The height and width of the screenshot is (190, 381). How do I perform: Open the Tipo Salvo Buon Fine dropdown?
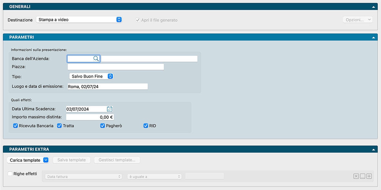(x=91, y=76)
